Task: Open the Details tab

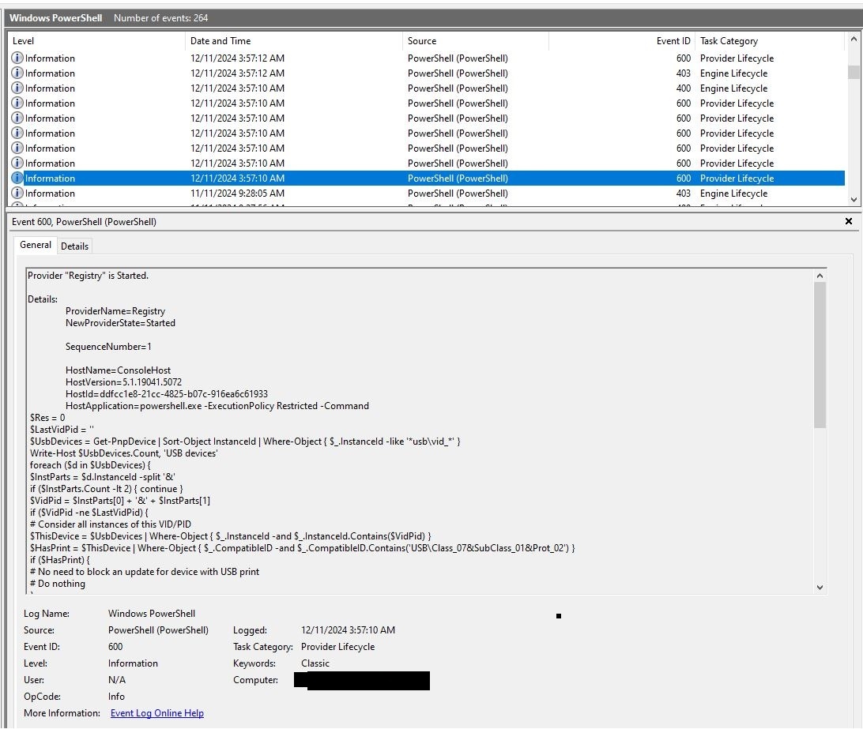Action: tap(74, 246)
